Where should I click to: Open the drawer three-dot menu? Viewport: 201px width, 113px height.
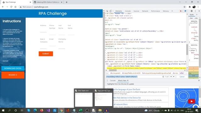(107, 81)
